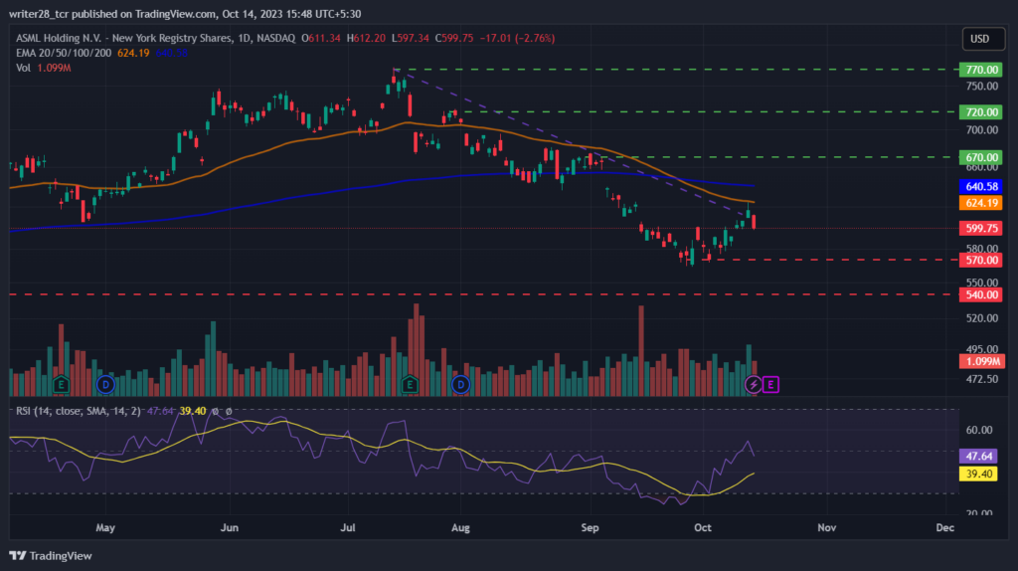Click the Vol indicator legend label

click(24, 68)
